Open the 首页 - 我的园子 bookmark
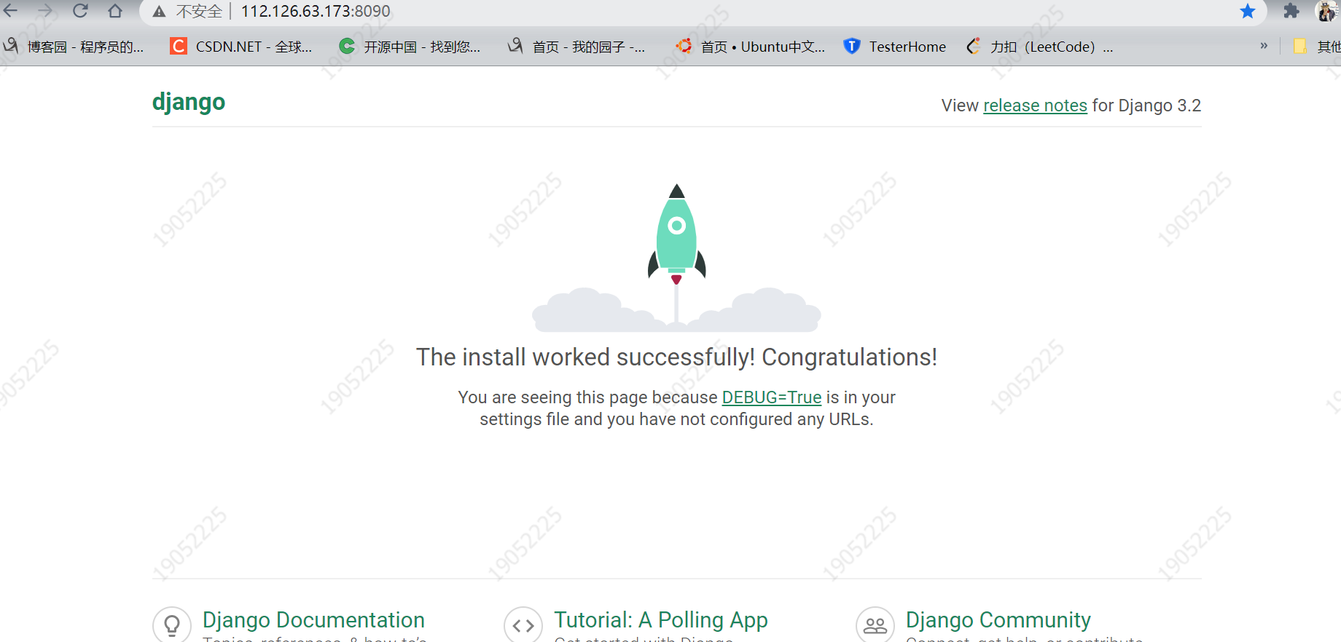 576,47
